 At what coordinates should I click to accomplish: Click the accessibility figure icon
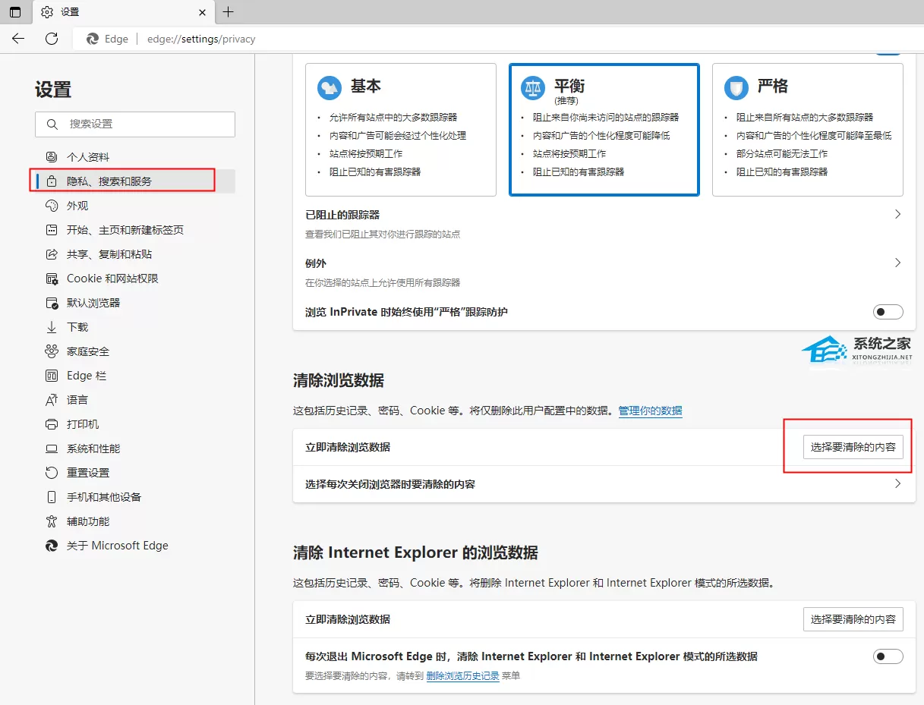coord(52,521)
